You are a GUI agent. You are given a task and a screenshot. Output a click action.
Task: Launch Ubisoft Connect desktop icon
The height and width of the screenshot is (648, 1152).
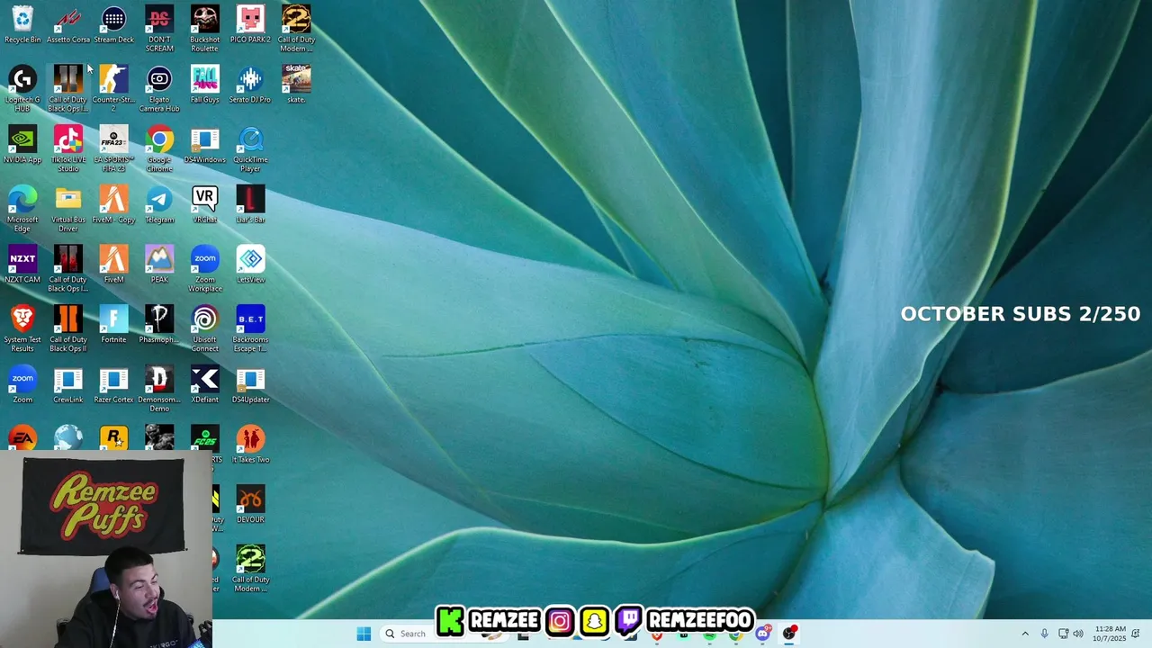pos(204,329)
